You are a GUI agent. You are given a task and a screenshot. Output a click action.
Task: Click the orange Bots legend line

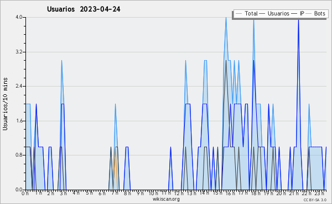tap(309, 14)
